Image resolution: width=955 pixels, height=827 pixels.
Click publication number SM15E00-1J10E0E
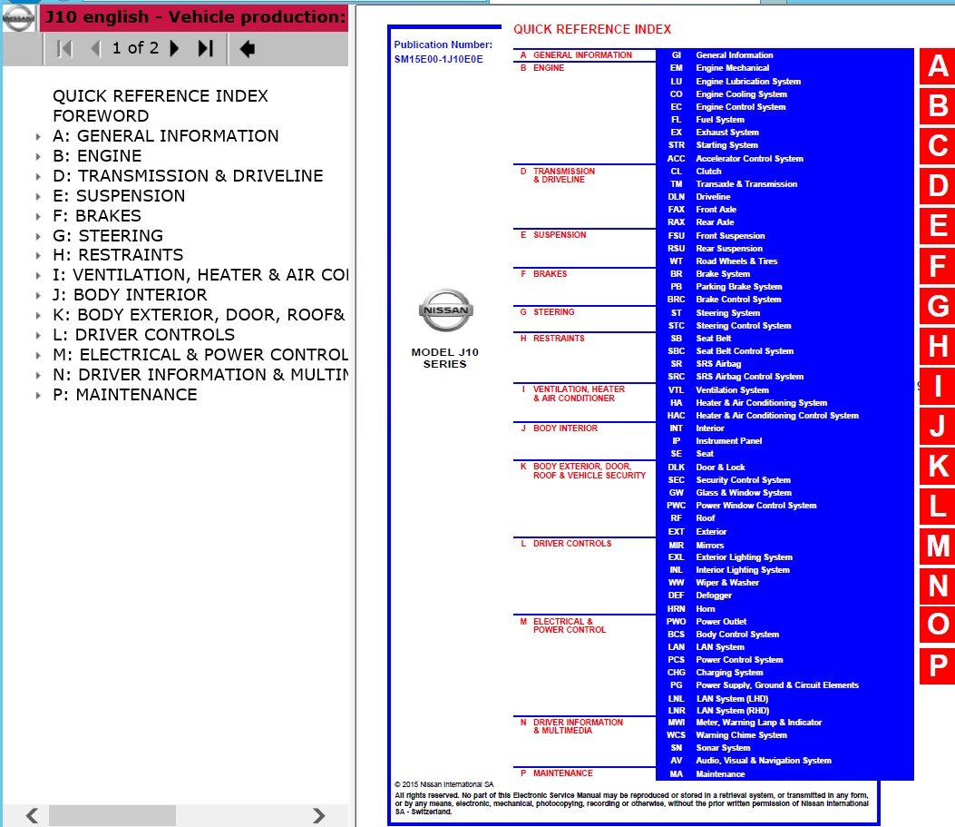click(438, 60)
